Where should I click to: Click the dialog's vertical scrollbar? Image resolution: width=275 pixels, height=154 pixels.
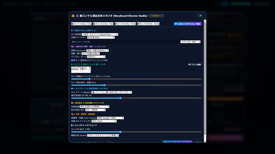pyautogui.click(x=205, y=79)
